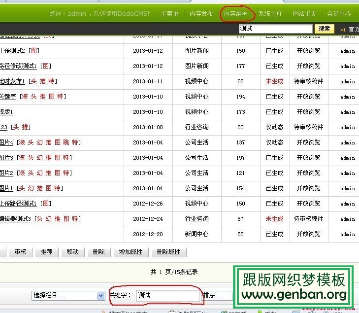Open article 上传测试2

(12, 51)
